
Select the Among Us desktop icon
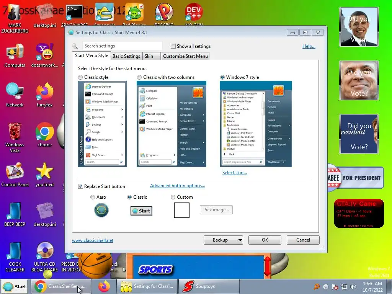pyautogui.click(x=105, y=13)
